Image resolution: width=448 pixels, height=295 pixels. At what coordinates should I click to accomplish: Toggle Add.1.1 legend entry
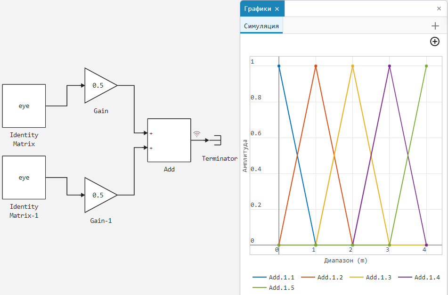click(x=273, y=277)
